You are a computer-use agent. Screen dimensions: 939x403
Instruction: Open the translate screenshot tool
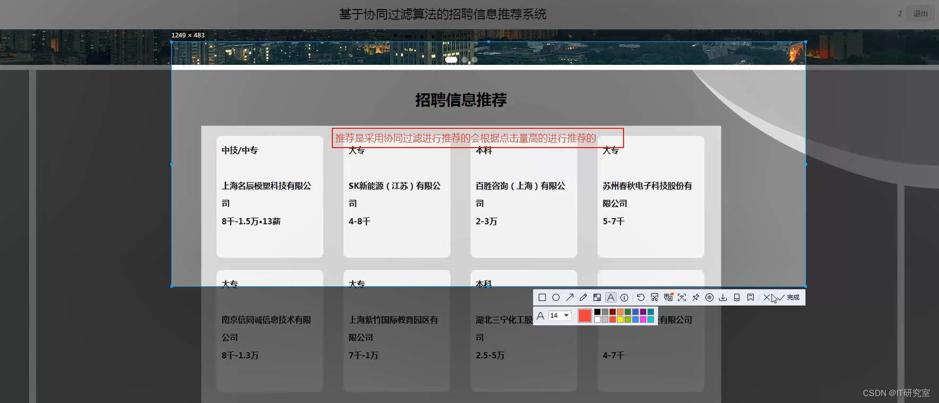click(668, 297)
